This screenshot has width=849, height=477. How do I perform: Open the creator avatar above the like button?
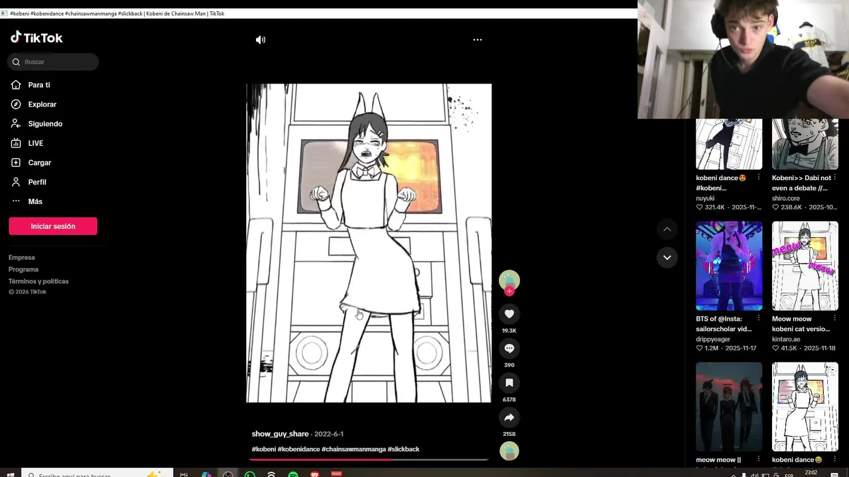pyautogui.click(x=509, y=280)
